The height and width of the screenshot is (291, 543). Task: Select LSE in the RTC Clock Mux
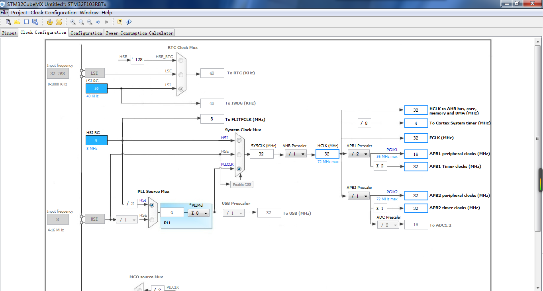click(x=181, y=74)
